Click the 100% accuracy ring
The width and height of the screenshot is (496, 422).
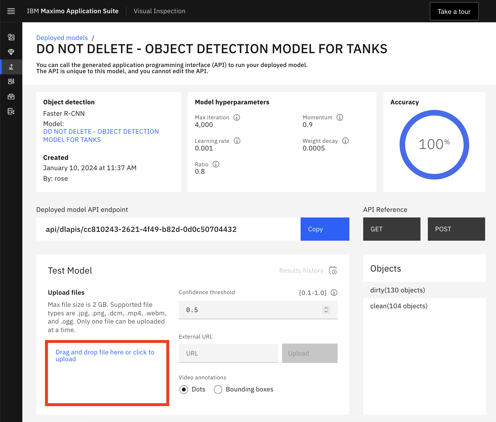(434, 145)
